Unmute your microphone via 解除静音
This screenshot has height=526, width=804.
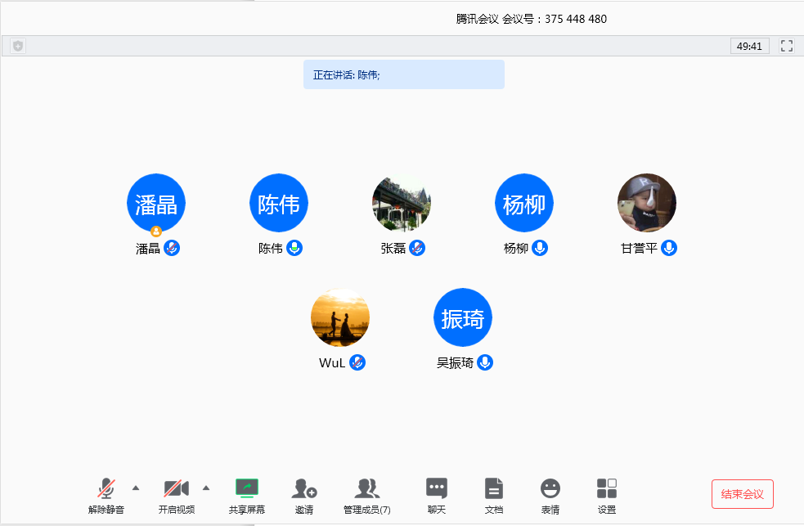(x=107, y=495)
